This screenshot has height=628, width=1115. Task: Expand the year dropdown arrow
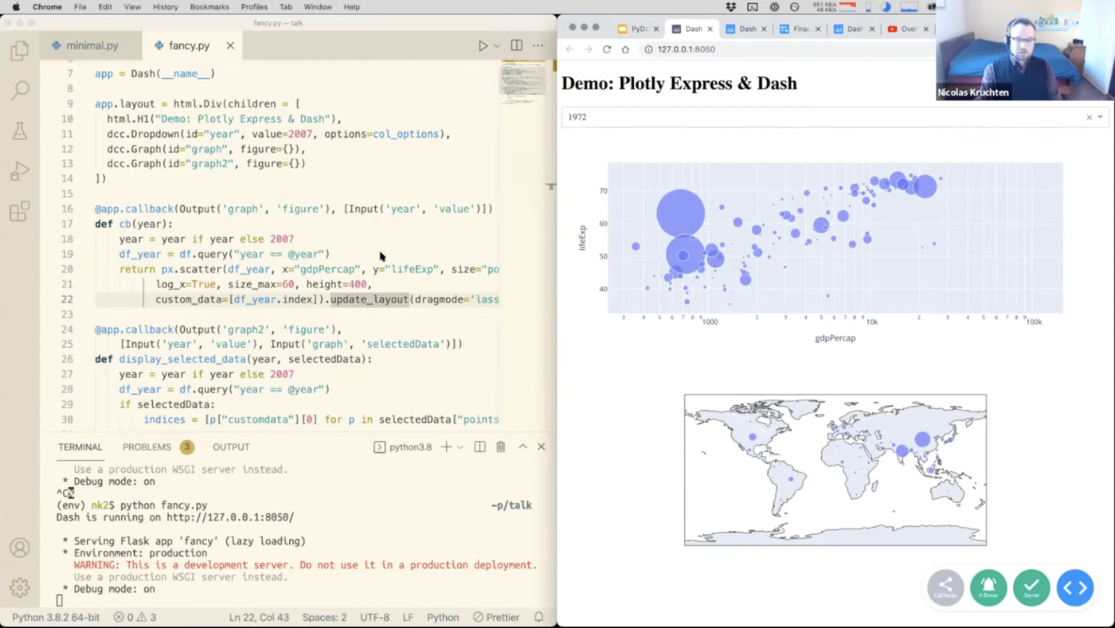point(1101,117)
